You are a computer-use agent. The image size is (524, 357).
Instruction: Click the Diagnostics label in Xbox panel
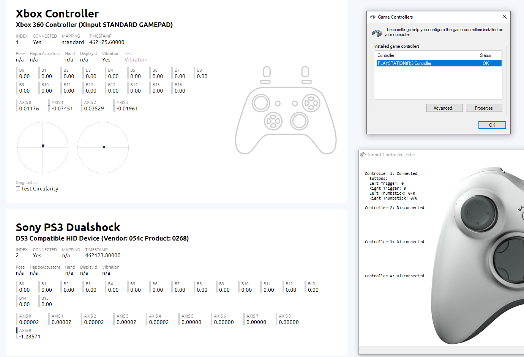(x=27, y=182)
